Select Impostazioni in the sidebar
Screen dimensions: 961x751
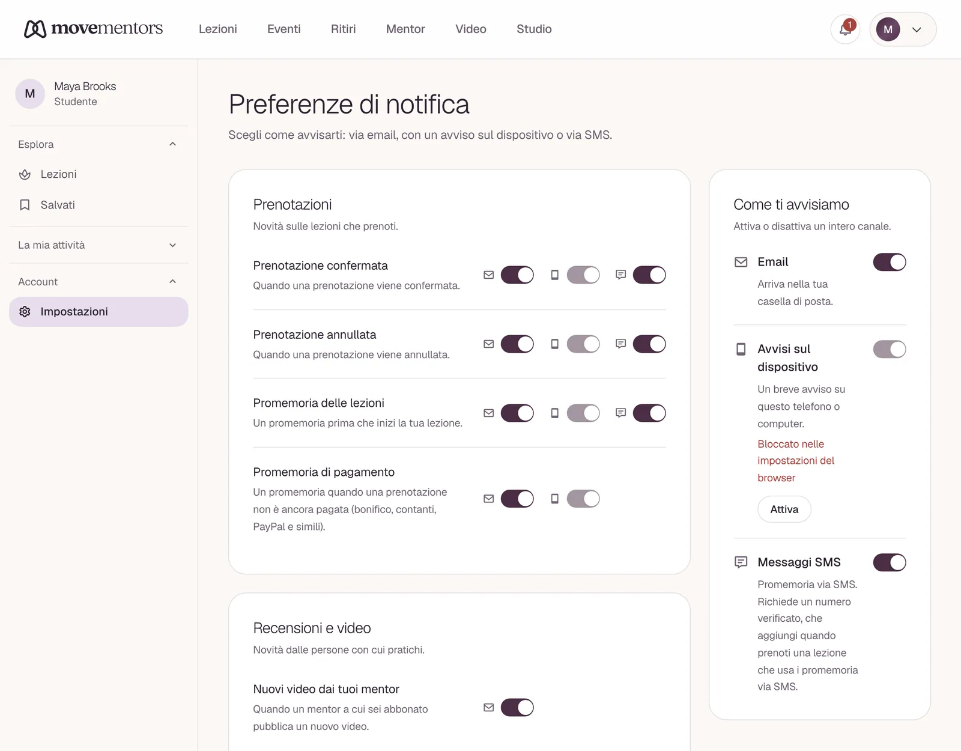tap(99, 312)
